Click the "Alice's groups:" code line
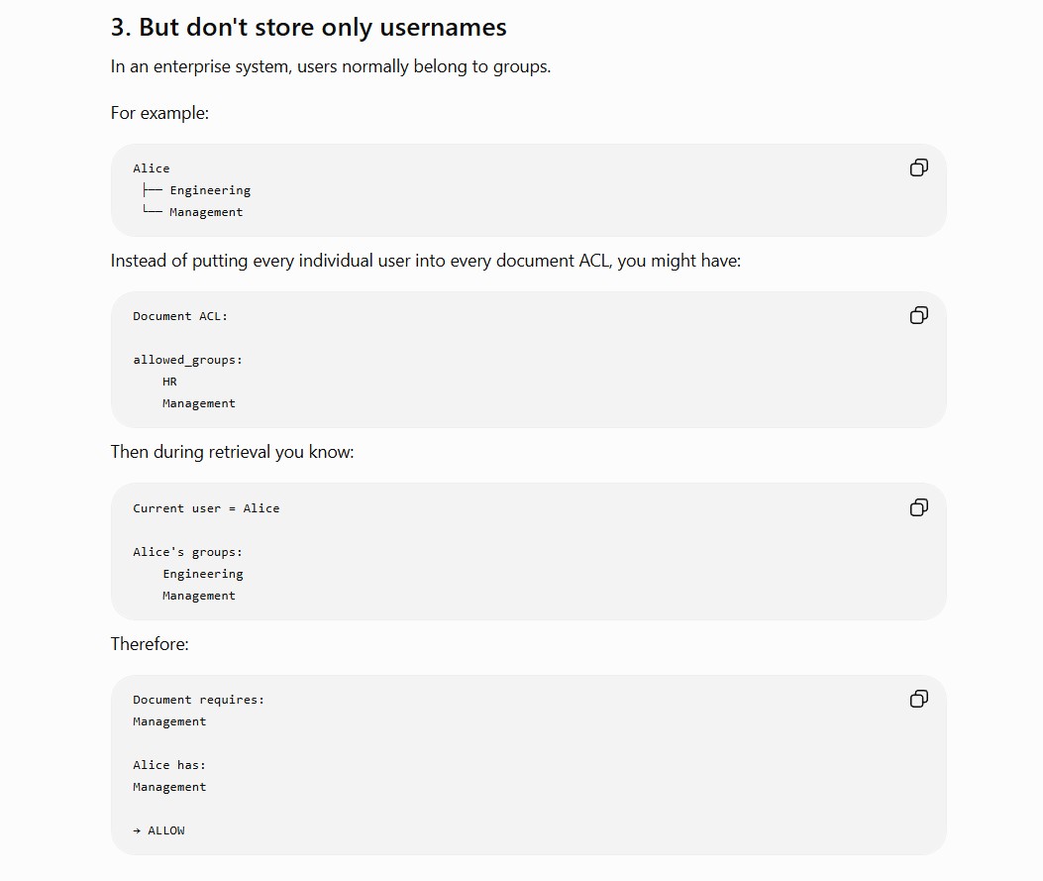Image resolution: width=1043 pixels, height=881 pixels. [187, 552]
